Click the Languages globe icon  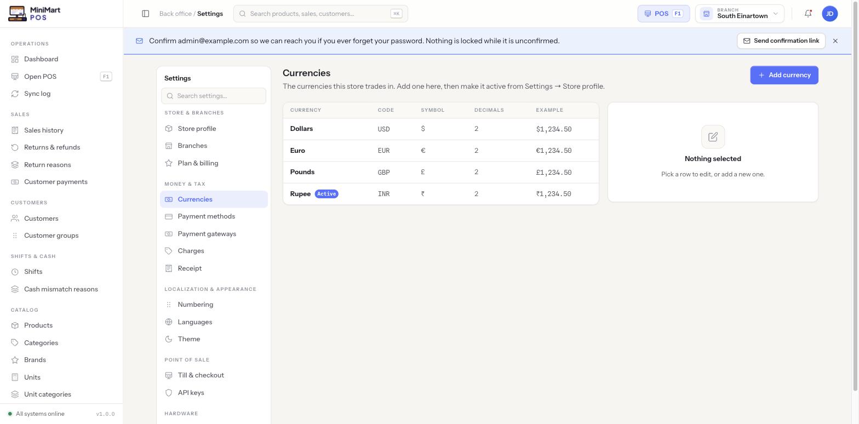coord(169,322)
